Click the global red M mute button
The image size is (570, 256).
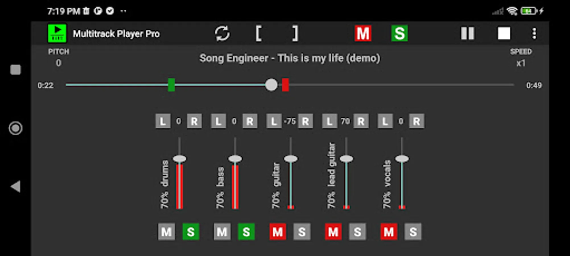[x=363, y=33]
